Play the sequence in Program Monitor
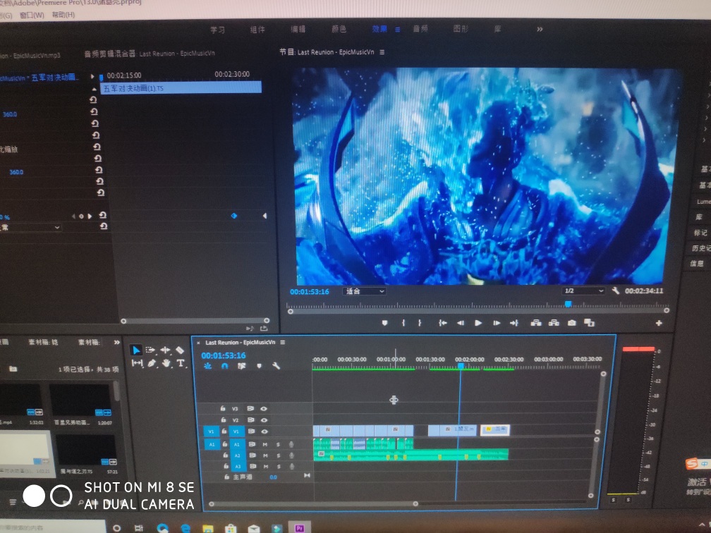Screen dimensions: 711x533 point(478,323)
